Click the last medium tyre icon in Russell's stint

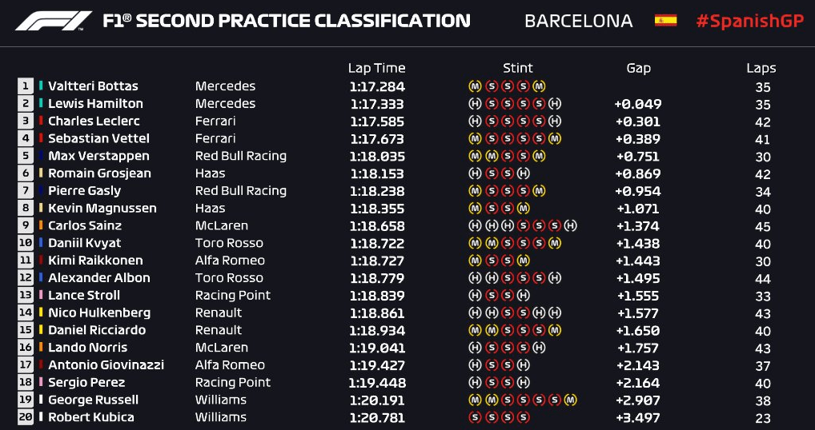pos(571,400)
